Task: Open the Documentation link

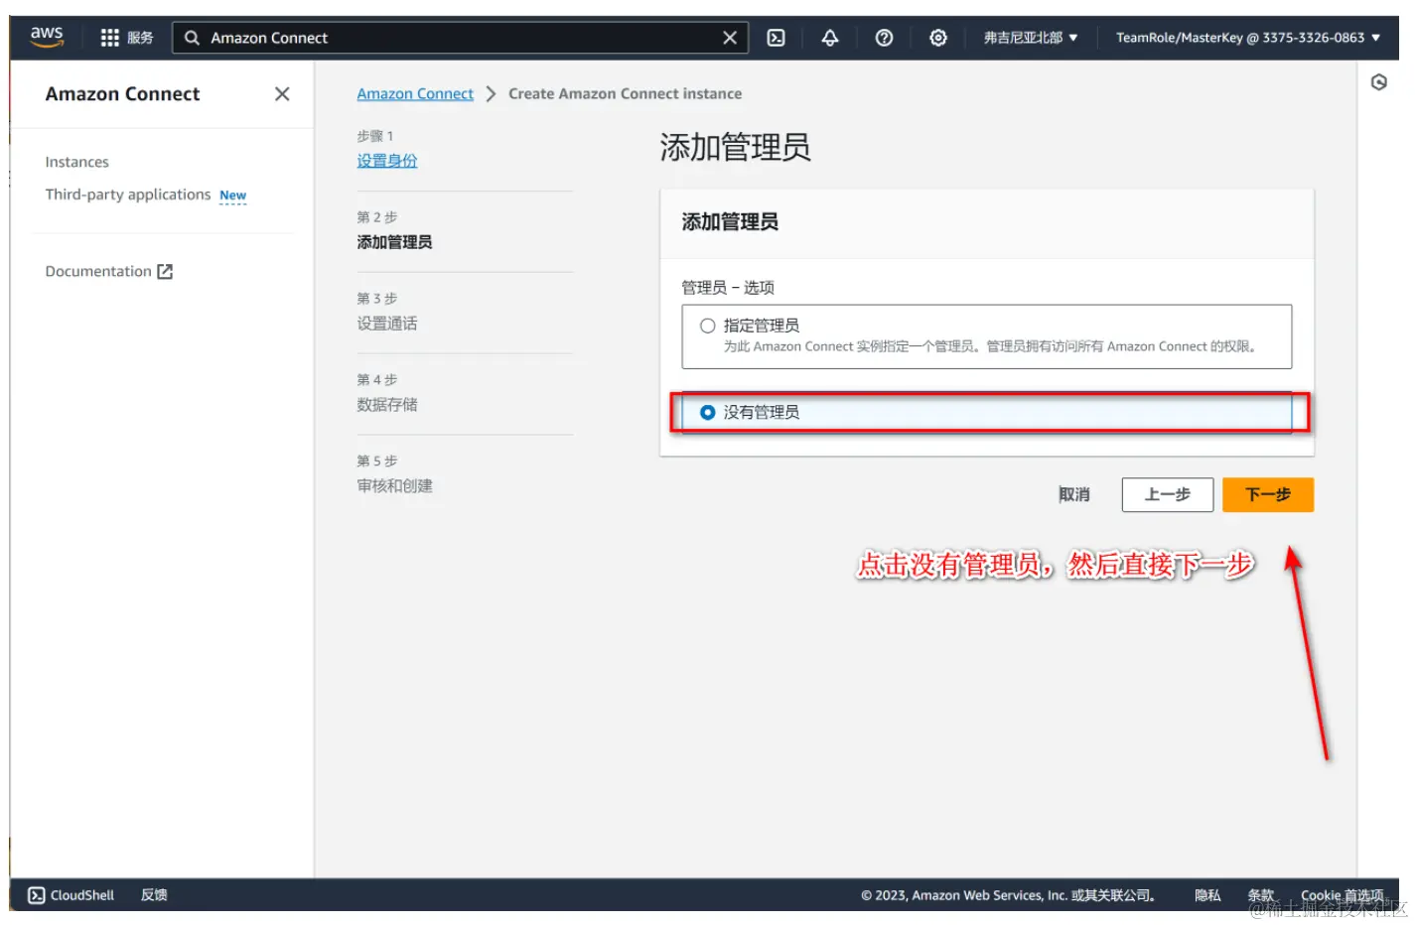Action: [x=98, y=271]
